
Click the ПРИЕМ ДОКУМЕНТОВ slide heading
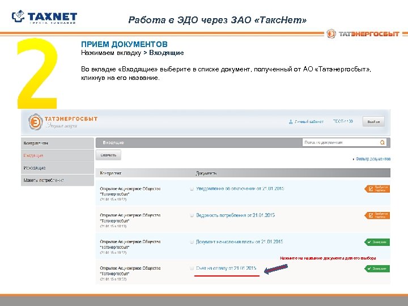tap(124, 44)
